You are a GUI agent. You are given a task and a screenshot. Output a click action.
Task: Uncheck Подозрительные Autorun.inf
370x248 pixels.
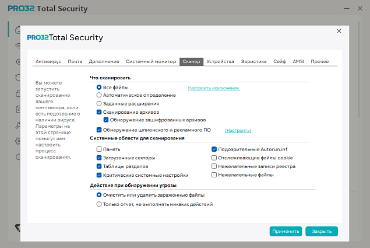pos(214,149)
